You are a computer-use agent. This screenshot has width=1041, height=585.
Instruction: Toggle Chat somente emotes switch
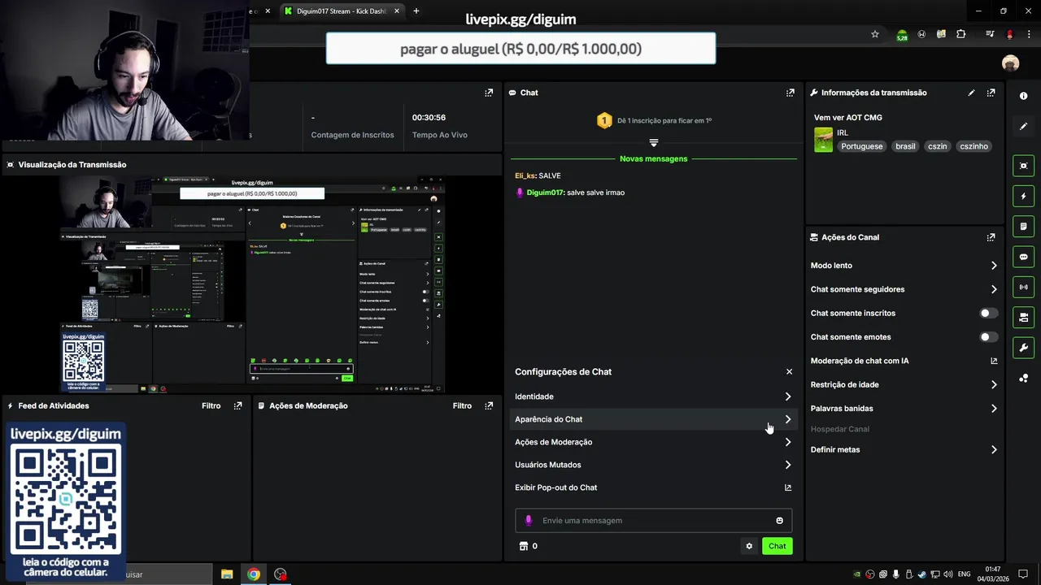tap(988, 336)
